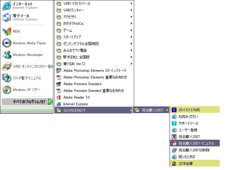Launch 宛名職人2007 application icon
The image size is (225, 170).
(174, 137)
